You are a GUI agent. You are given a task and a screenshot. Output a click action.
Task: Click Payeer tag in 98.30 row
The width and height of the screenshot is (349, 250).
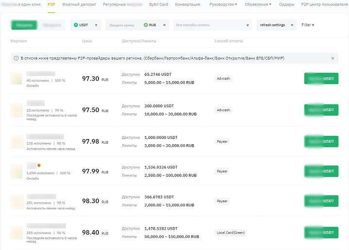pyautogui.click(x=222, y=201)
